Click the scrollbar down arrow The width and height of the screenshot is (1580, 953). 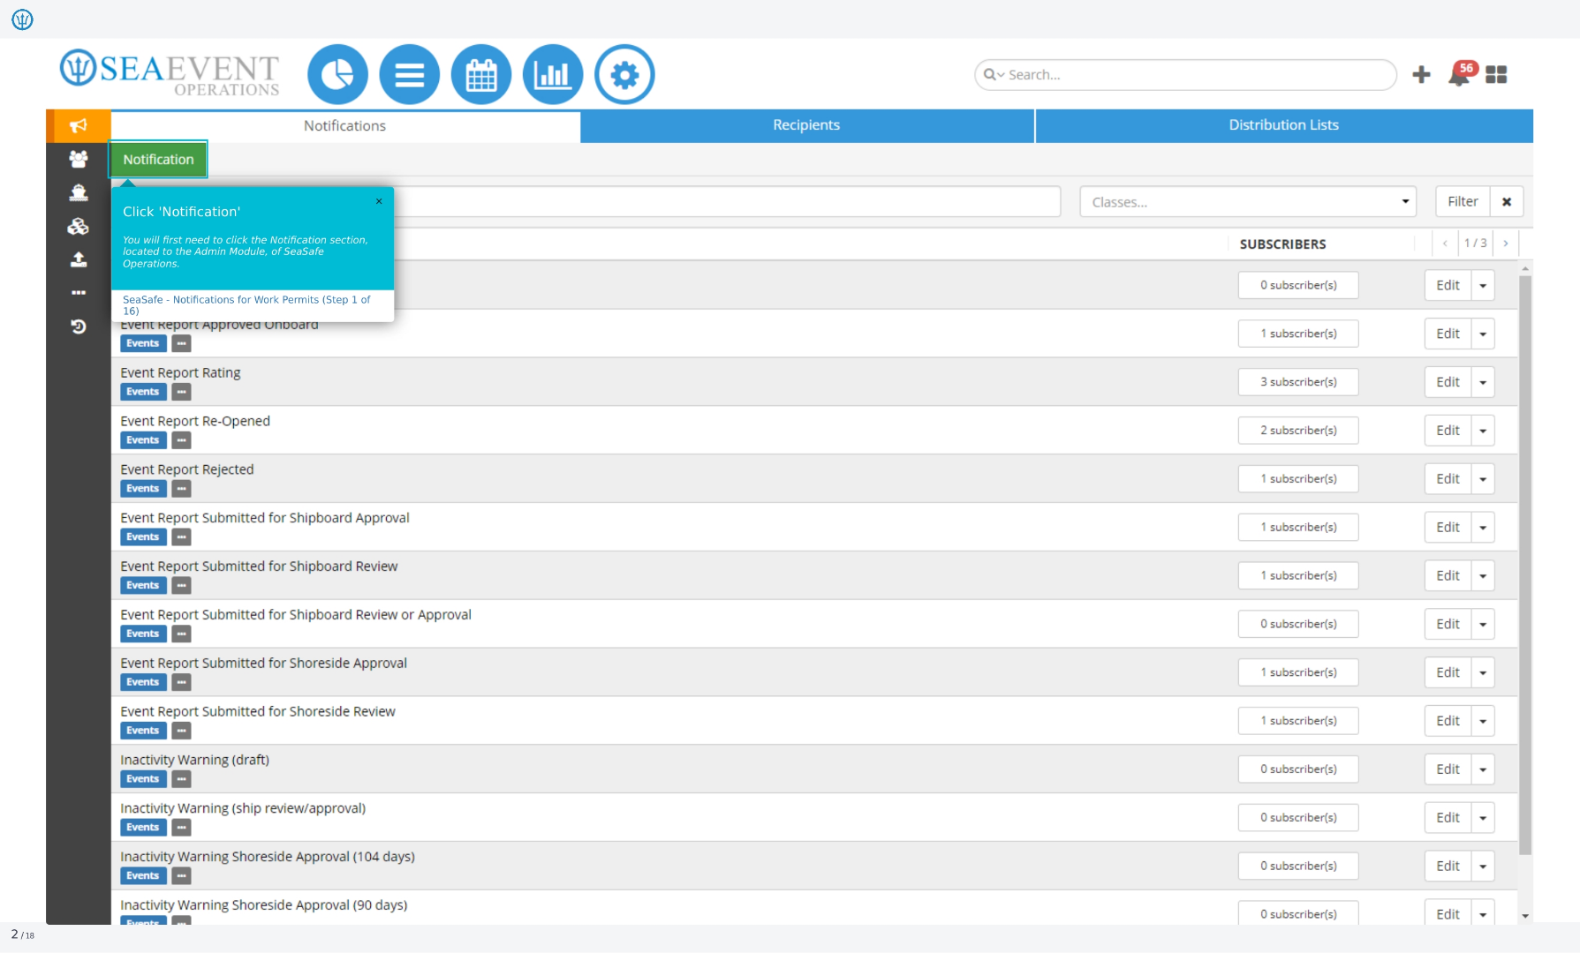1525,916
